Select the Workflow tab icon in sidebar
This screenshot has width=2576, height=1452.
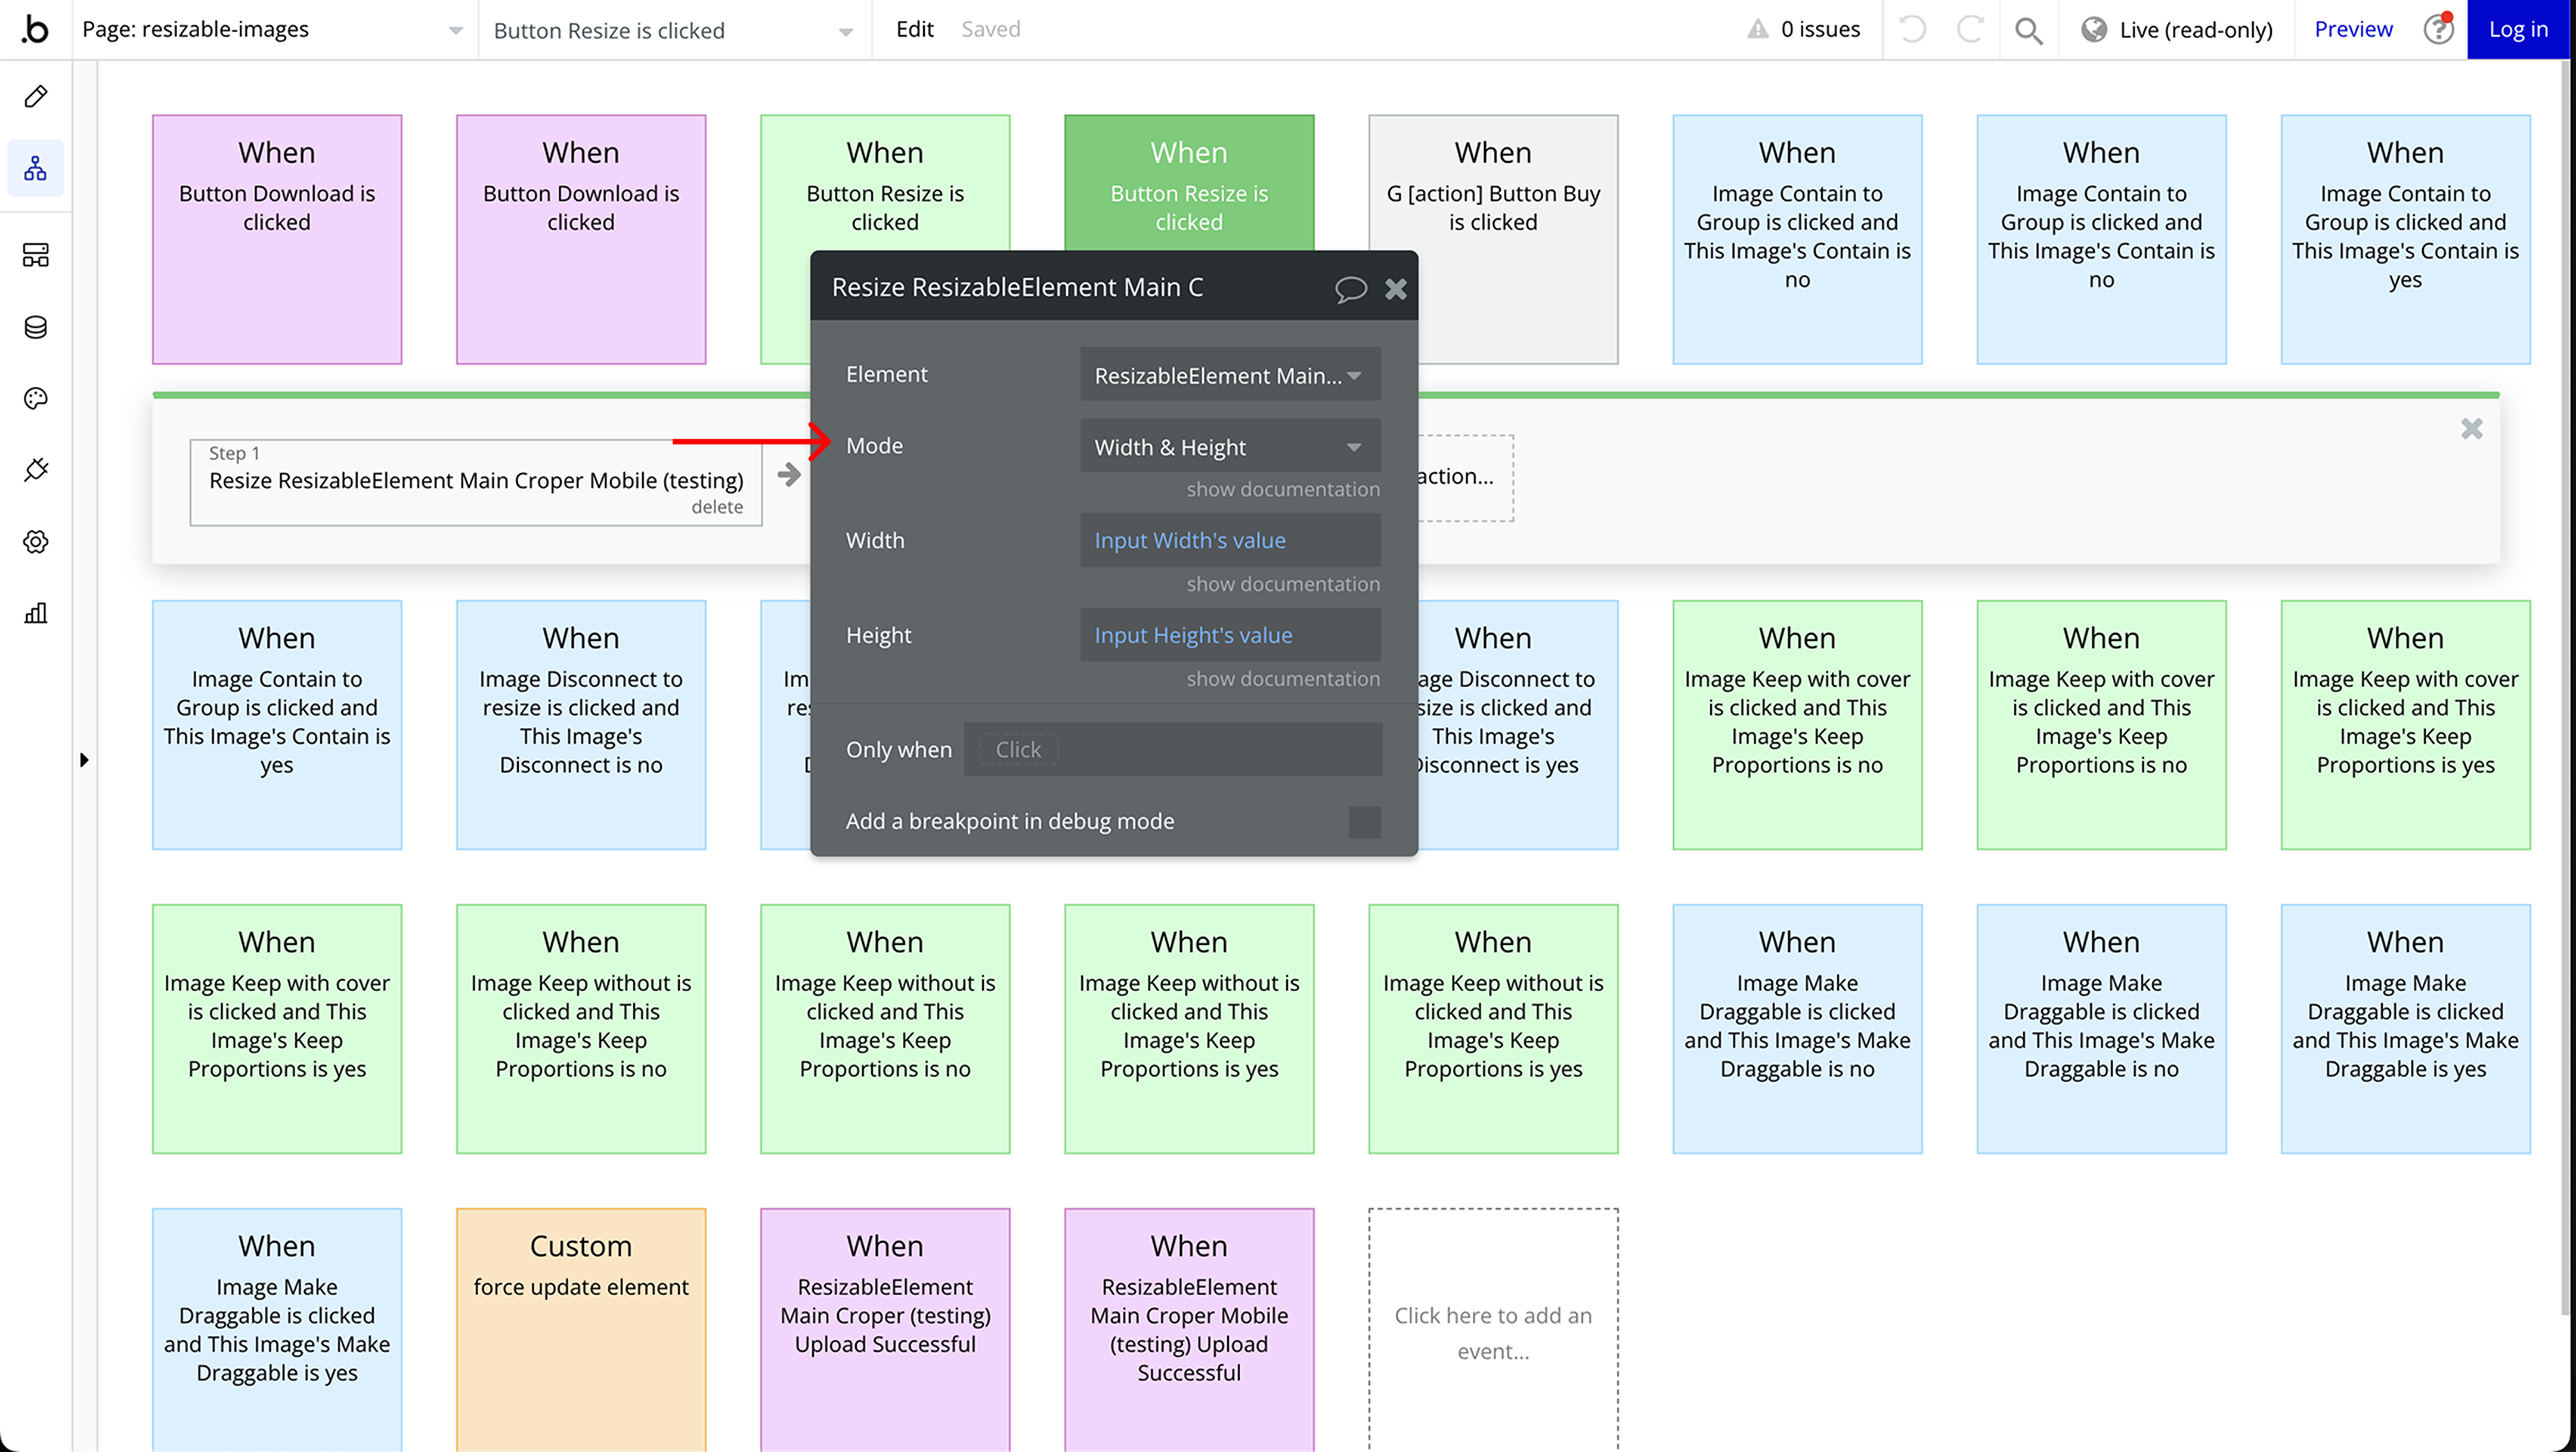click(x=36, y=169)
